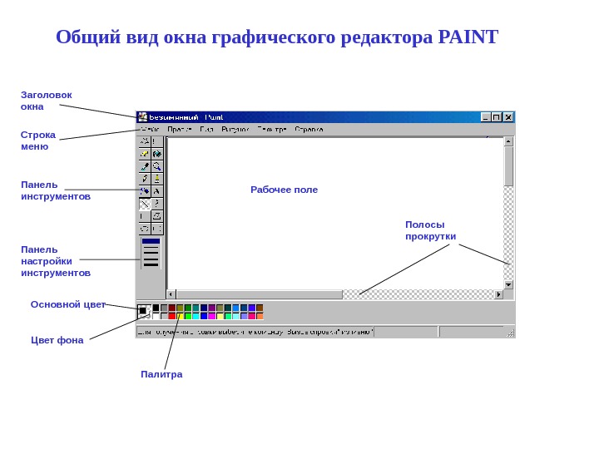Viewport: 599px width, 449px height.
Task: Click the foreground/background color indicator box
Action: pyautogui.click(x=145, y=311)
